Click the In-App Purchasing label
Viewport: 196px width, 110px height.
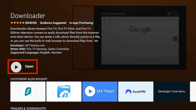(x=81, y=23)
